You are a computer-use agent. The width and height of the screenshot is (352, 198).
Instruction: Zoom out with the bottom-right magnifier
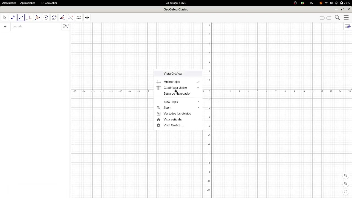pyautogui.click(x=346, y=184)
